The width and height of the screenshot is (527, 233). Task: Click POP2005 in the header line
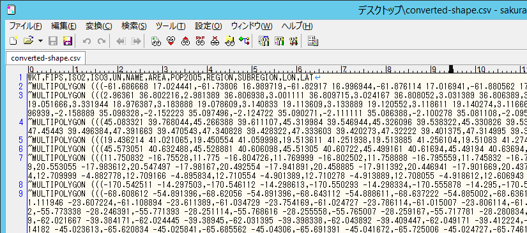pyautogui.click(x=186, y=78)
